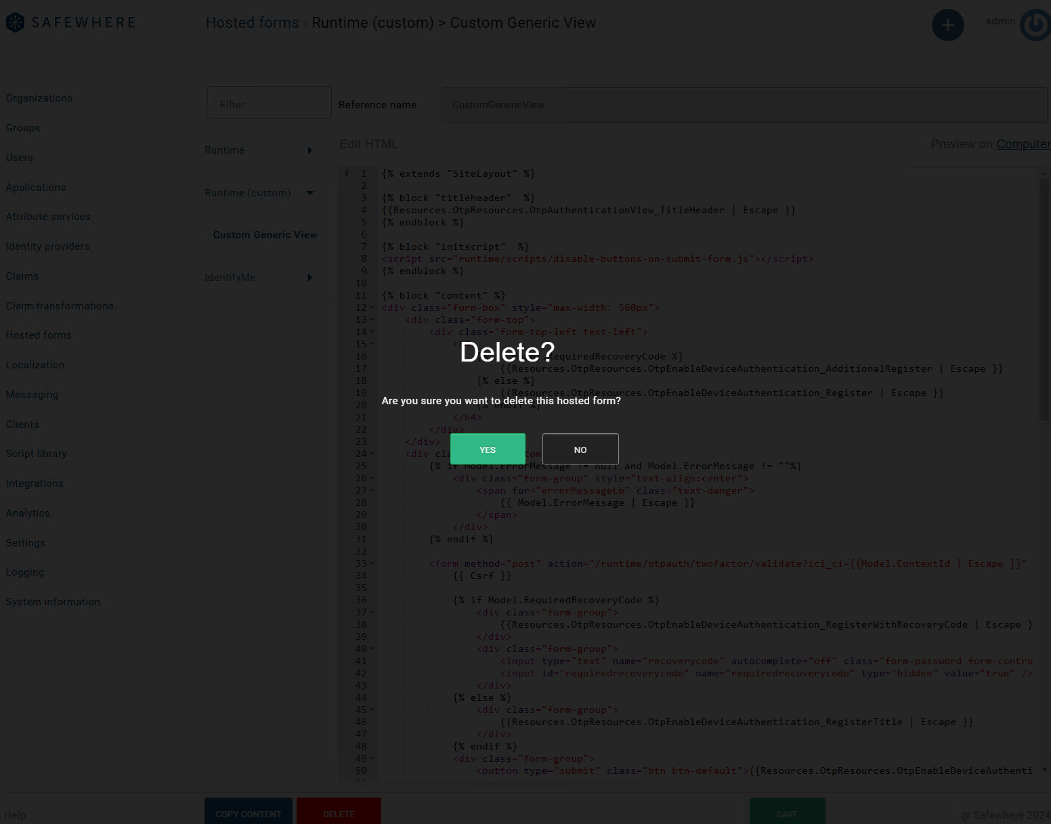Open System information section
Viewport: 1051px width, 824px height.
[53, 602]
